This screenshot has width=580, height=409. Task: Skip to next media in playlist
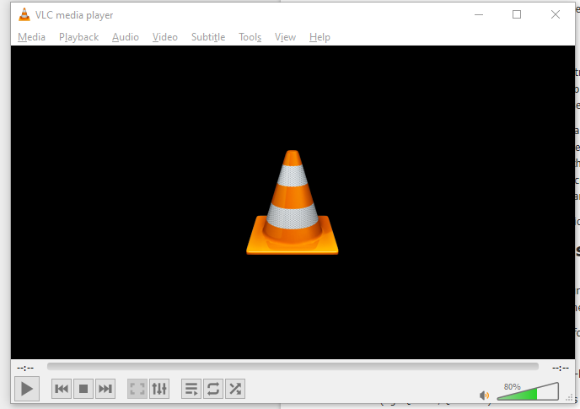(x=105, y=389)
